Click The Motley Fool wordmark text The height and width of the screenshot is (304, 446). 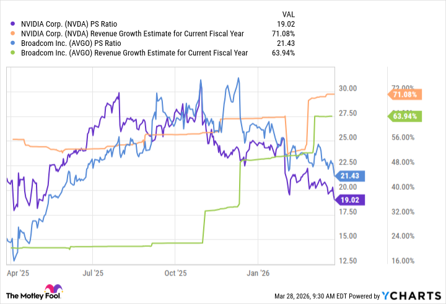click(x=24, y=295)
